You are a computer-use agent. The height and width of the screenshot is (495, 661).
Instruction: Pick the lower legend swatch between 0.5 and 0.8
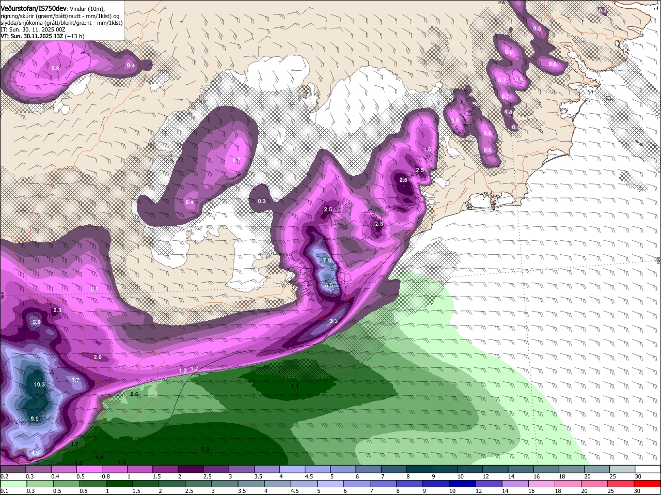67,484
